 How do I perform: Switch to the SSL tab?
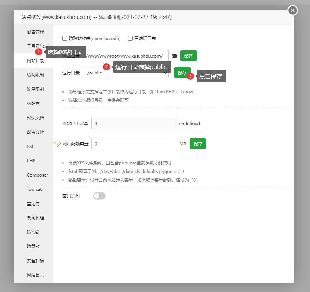tap(31, 146)
